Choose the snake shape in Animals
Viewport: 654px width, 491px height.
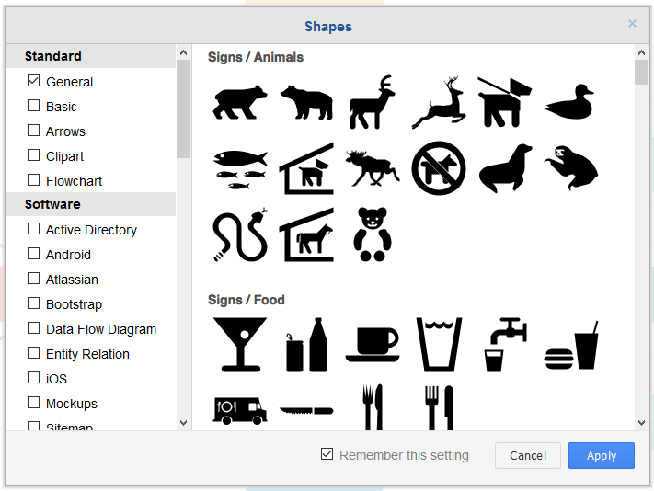(x=240, y=234)
